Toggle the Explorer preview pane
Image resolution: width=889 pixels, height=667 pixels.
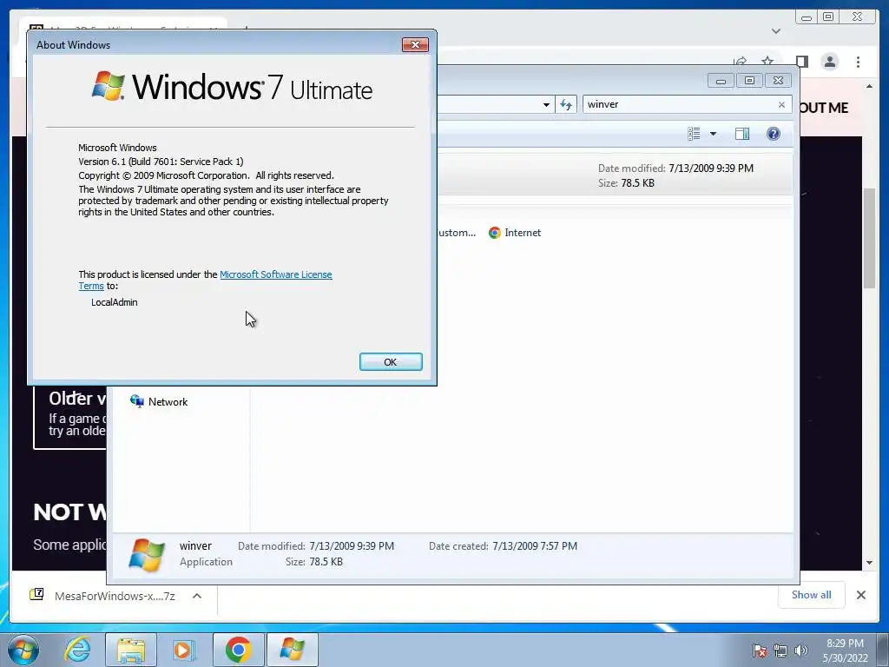click(x=741, y=134)
